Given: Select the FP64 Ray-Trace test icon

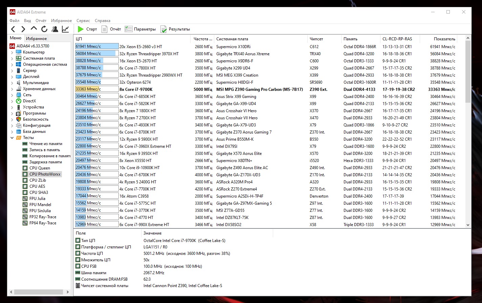Looking at the screenshot, I should pyautogui.click(x=25, y=223).
